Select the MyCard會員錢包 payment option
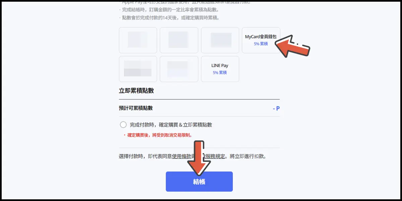 (x=261, y=40)
